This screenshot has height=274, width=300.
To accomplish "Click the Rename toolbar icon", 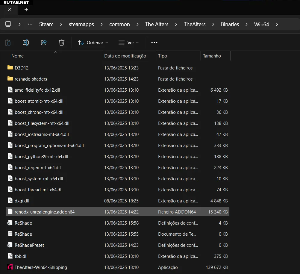I will pos(26,43).
